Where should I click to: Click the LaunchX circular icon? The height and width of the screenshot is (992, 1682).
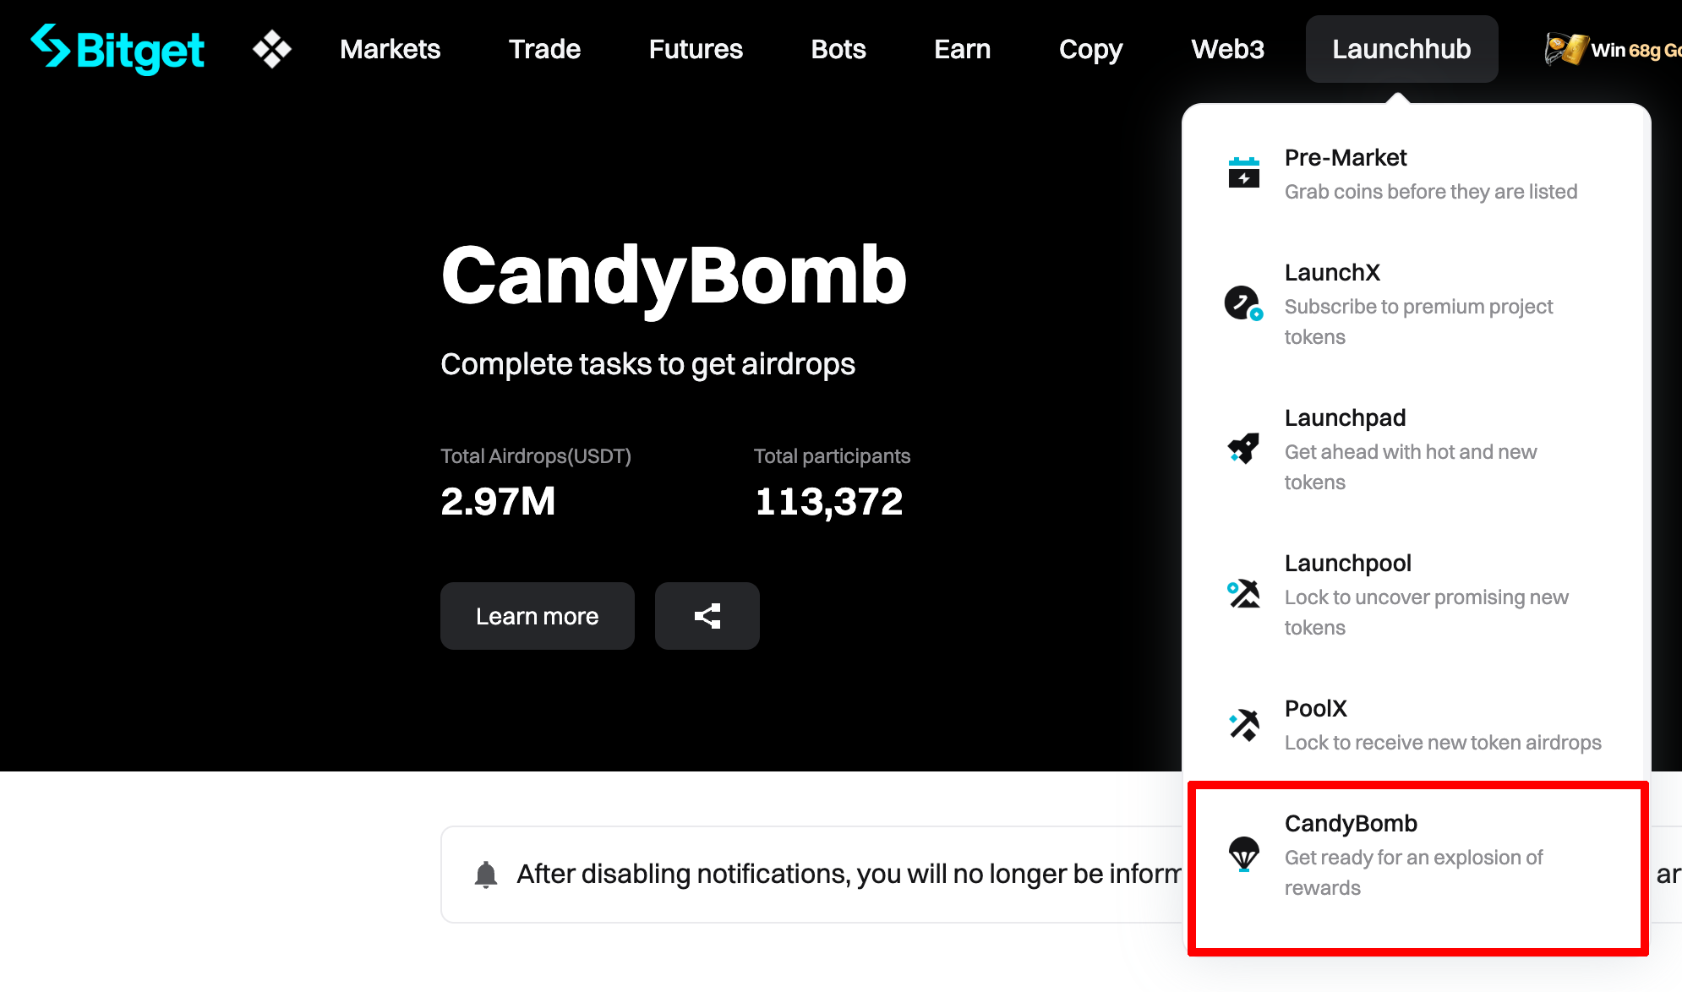pyautogui.click(x=1243, y=303)
